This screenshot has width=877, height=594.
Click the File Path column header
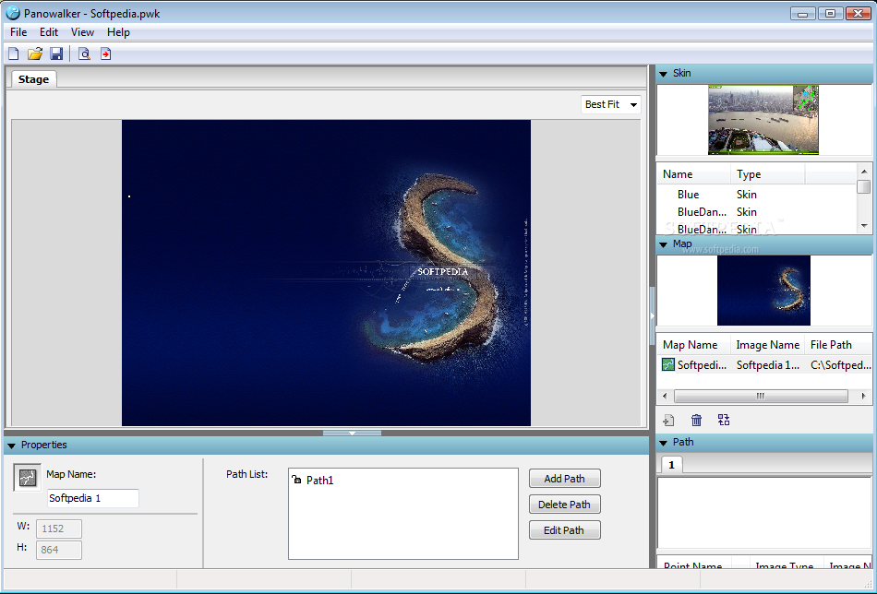pos(838,345)
